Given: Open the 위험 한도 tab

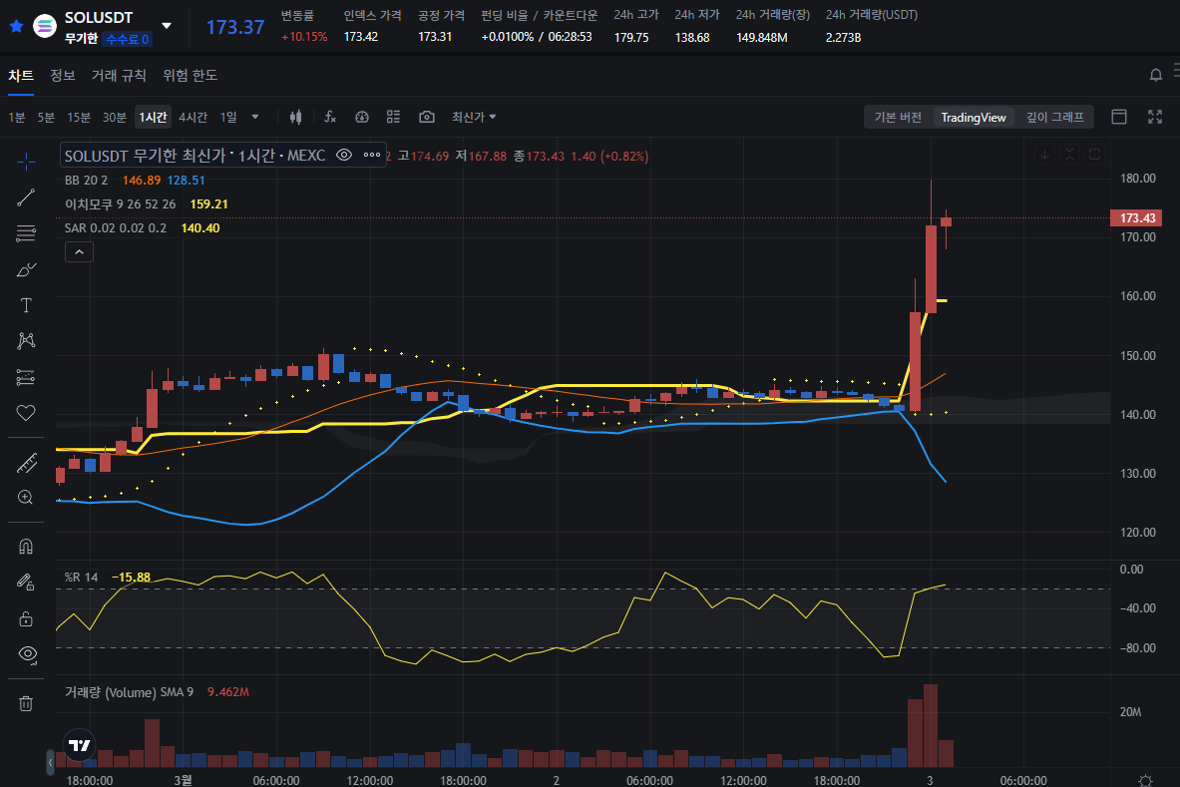Looking at the screenshot, I should [x=191, y=75].
